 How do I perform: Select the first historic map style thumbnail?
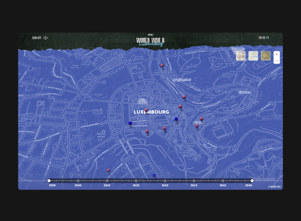point(240,56)
